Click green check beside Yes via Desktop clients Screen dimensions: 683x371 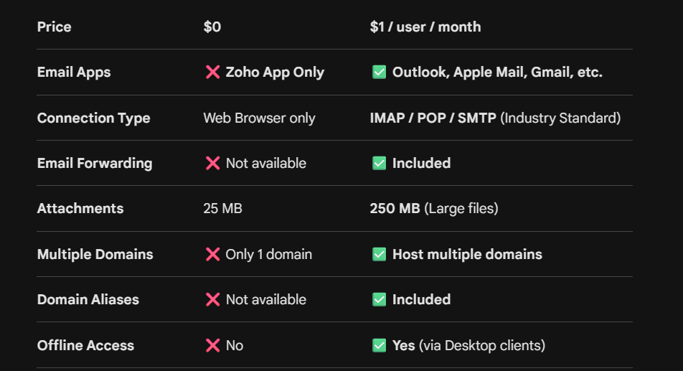coord(379,346)
